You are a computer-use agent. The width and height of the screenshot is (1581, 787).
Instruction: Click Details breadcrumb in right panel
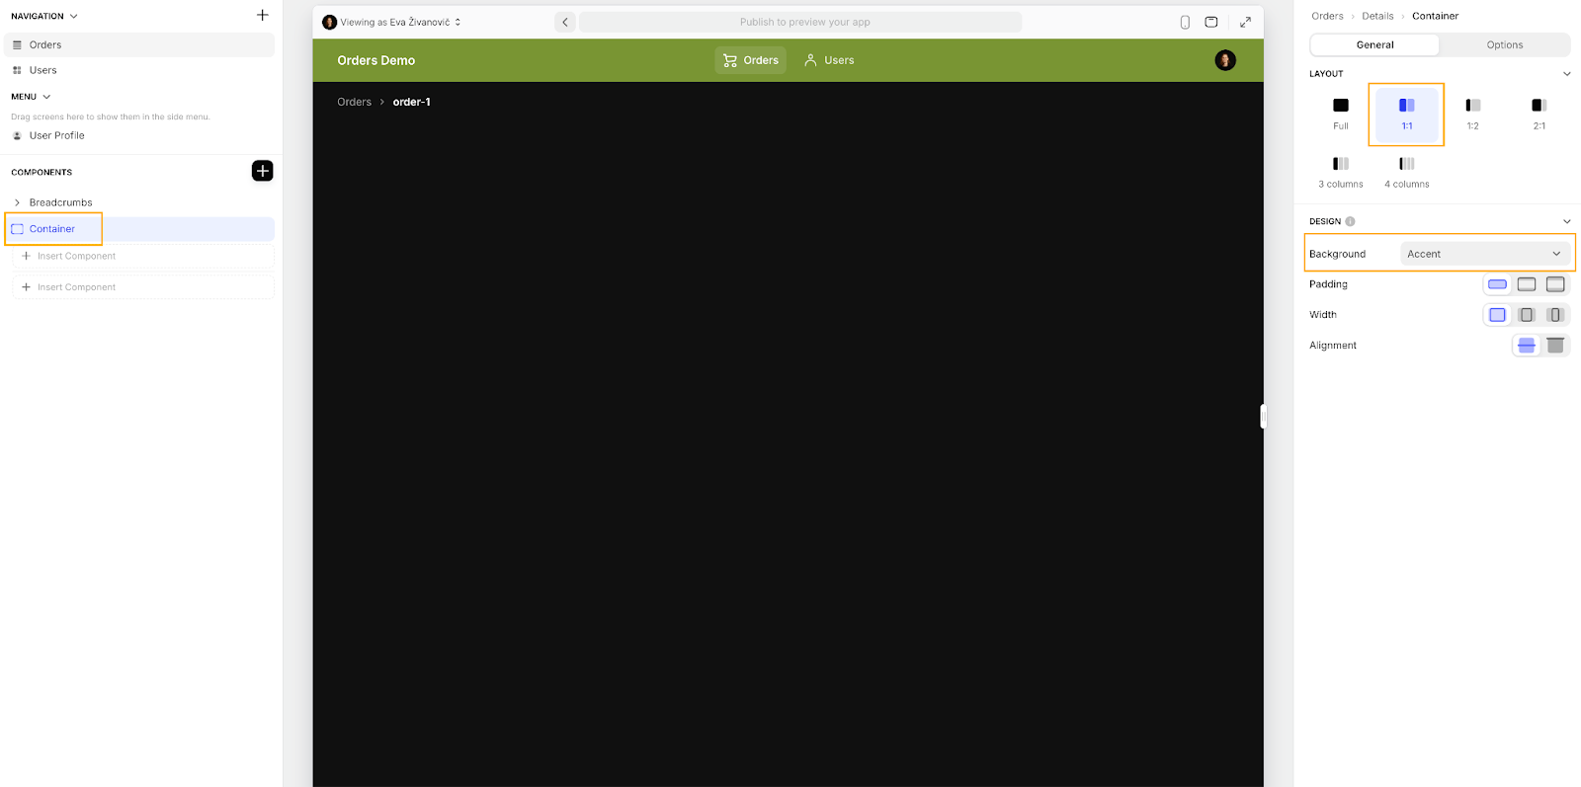(1377, 16)
